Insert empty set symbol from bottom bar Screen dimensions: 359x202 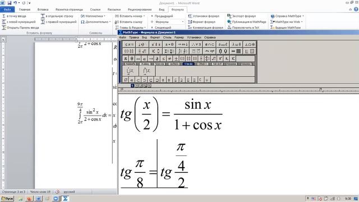[x=126, y=80]
